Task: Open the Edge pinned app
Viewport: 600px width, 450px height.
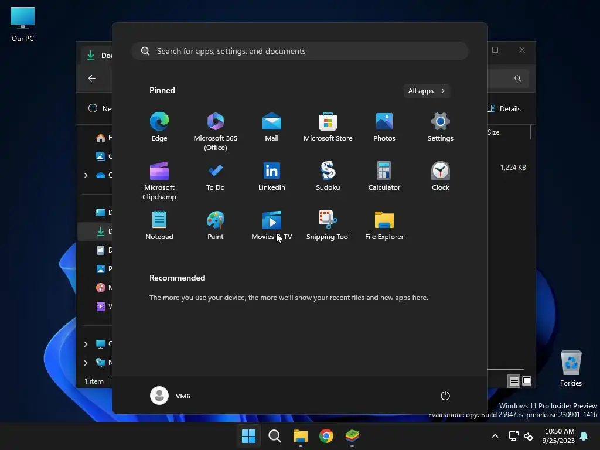Action: pos(159,127)
